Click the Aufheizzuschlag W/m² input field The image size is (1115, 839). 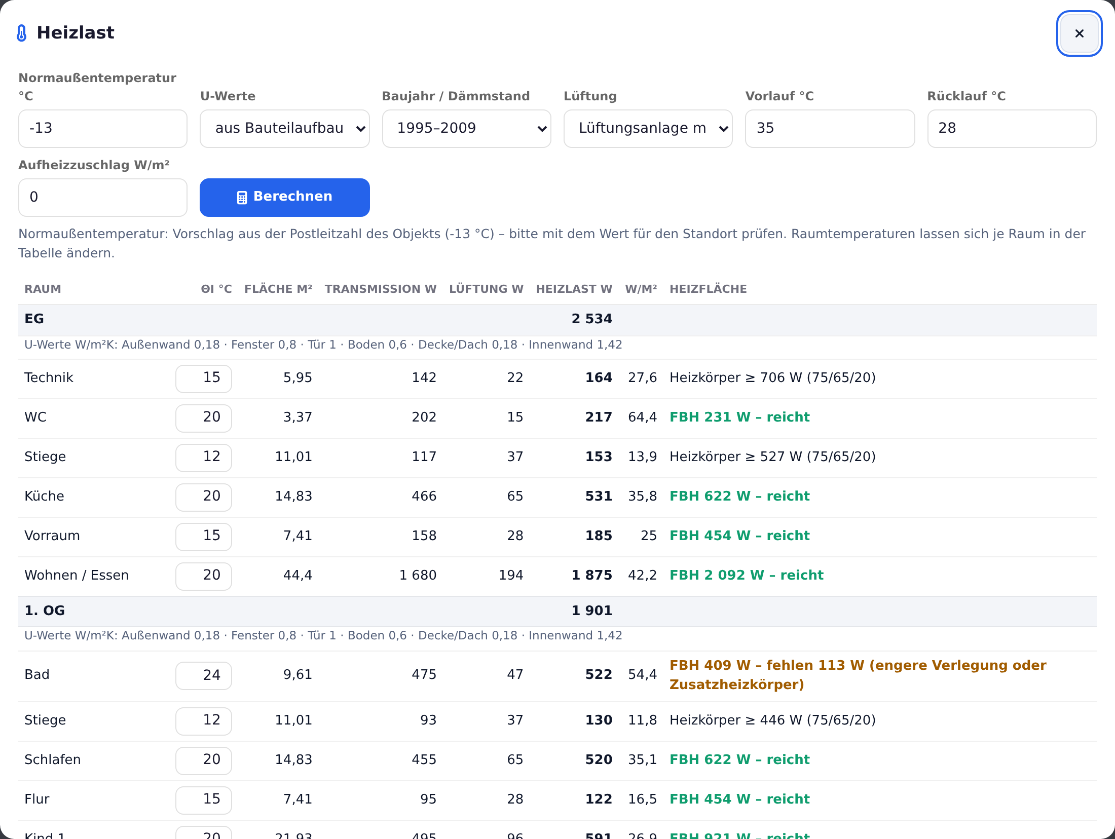coord(103,197)
